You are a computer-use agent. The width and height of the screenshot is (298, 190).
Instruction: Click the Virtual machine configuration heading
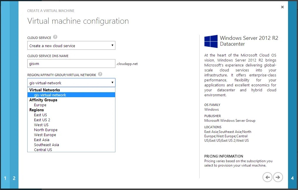[78, 21]
